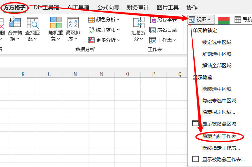The height and width of the screenshot is (167, 252).
Task: Select column M header
Action: click(x=75, y=74)
